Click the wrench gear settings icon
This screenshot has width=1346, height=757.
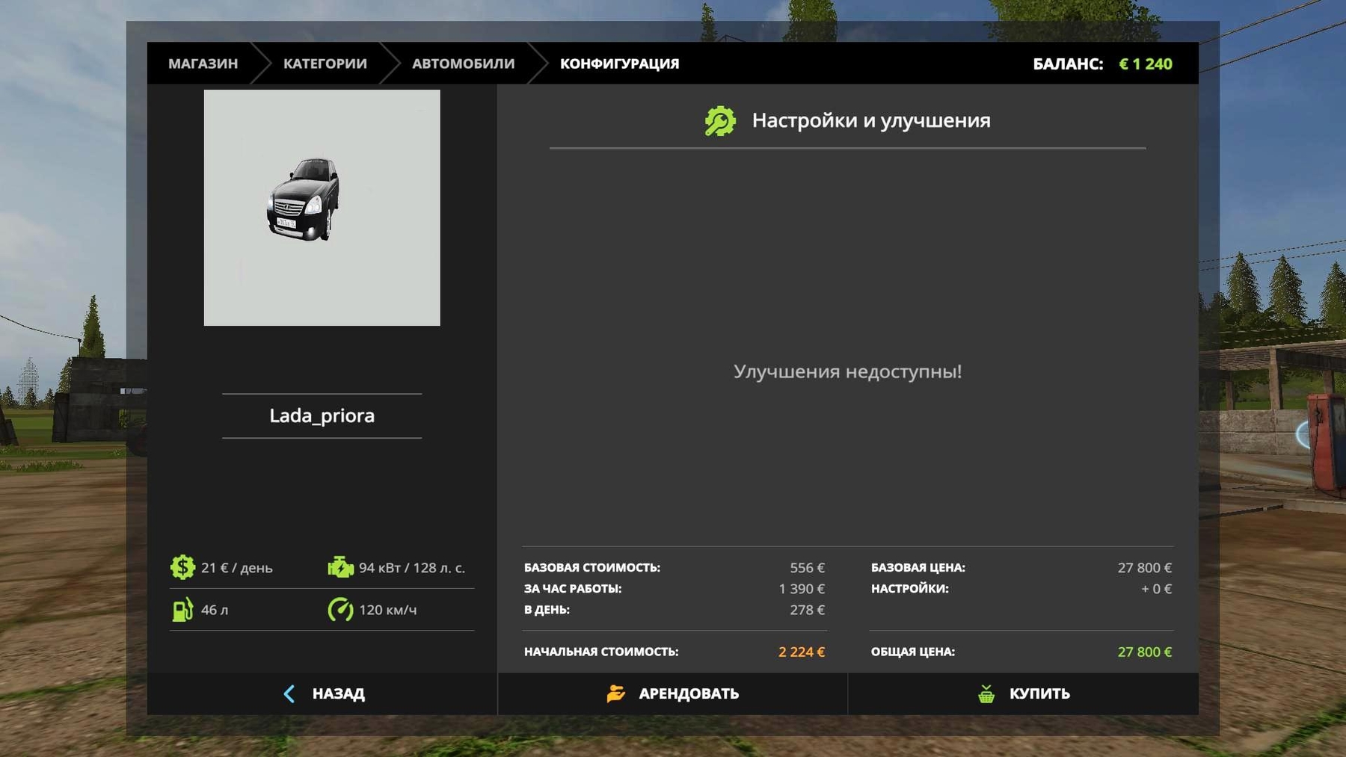[720, 121]
